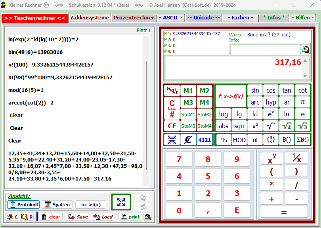Click the Save protocol button
This screenshot has height=228, width=321.
tap(78, 217)
